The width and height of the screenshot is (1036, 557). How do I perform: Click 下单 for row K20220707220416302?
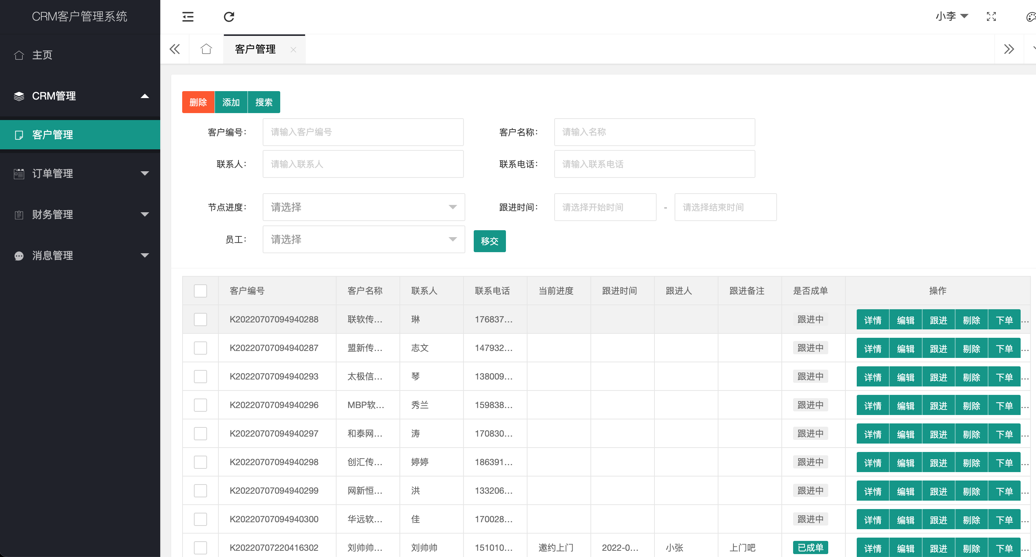[x=1004, y=548]
